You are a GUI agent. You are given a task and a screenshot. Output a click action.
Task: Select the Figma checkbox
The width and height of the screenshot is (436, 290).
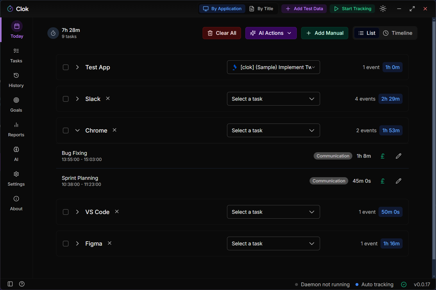pos(66,244)
